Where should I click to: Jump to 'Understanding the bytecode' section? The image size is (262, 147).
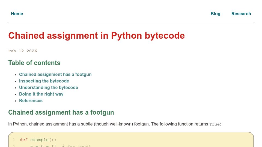click(49, 87)
